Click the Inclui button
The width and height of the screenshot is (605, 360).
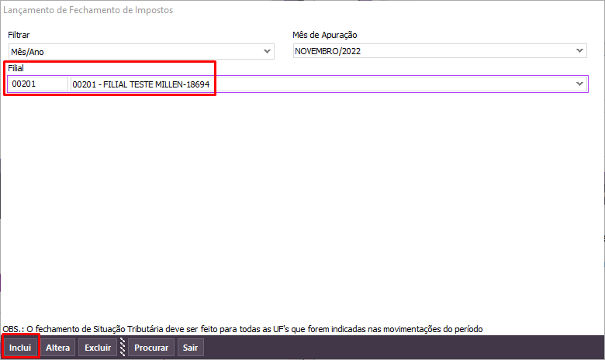pyautogui.click(x=20, y=348)
